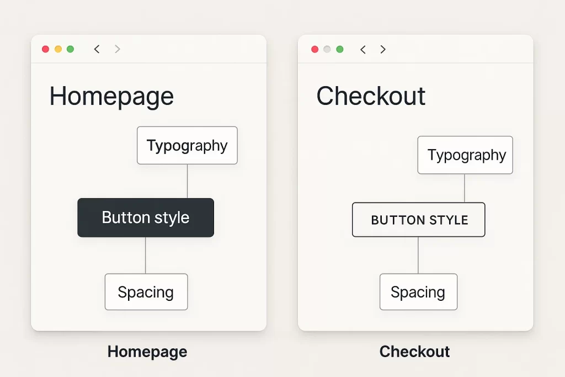The height and width of the screenshot is (377, 565).
Task: Click forward arrow in the Homepage window
Action: point(117,49)
